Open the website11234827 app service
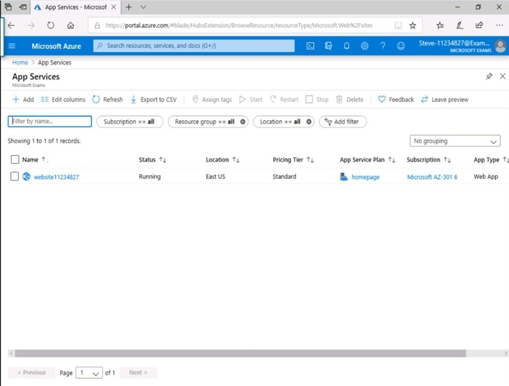The height and width of the screenshot is (386, 509). pos(56,177)
